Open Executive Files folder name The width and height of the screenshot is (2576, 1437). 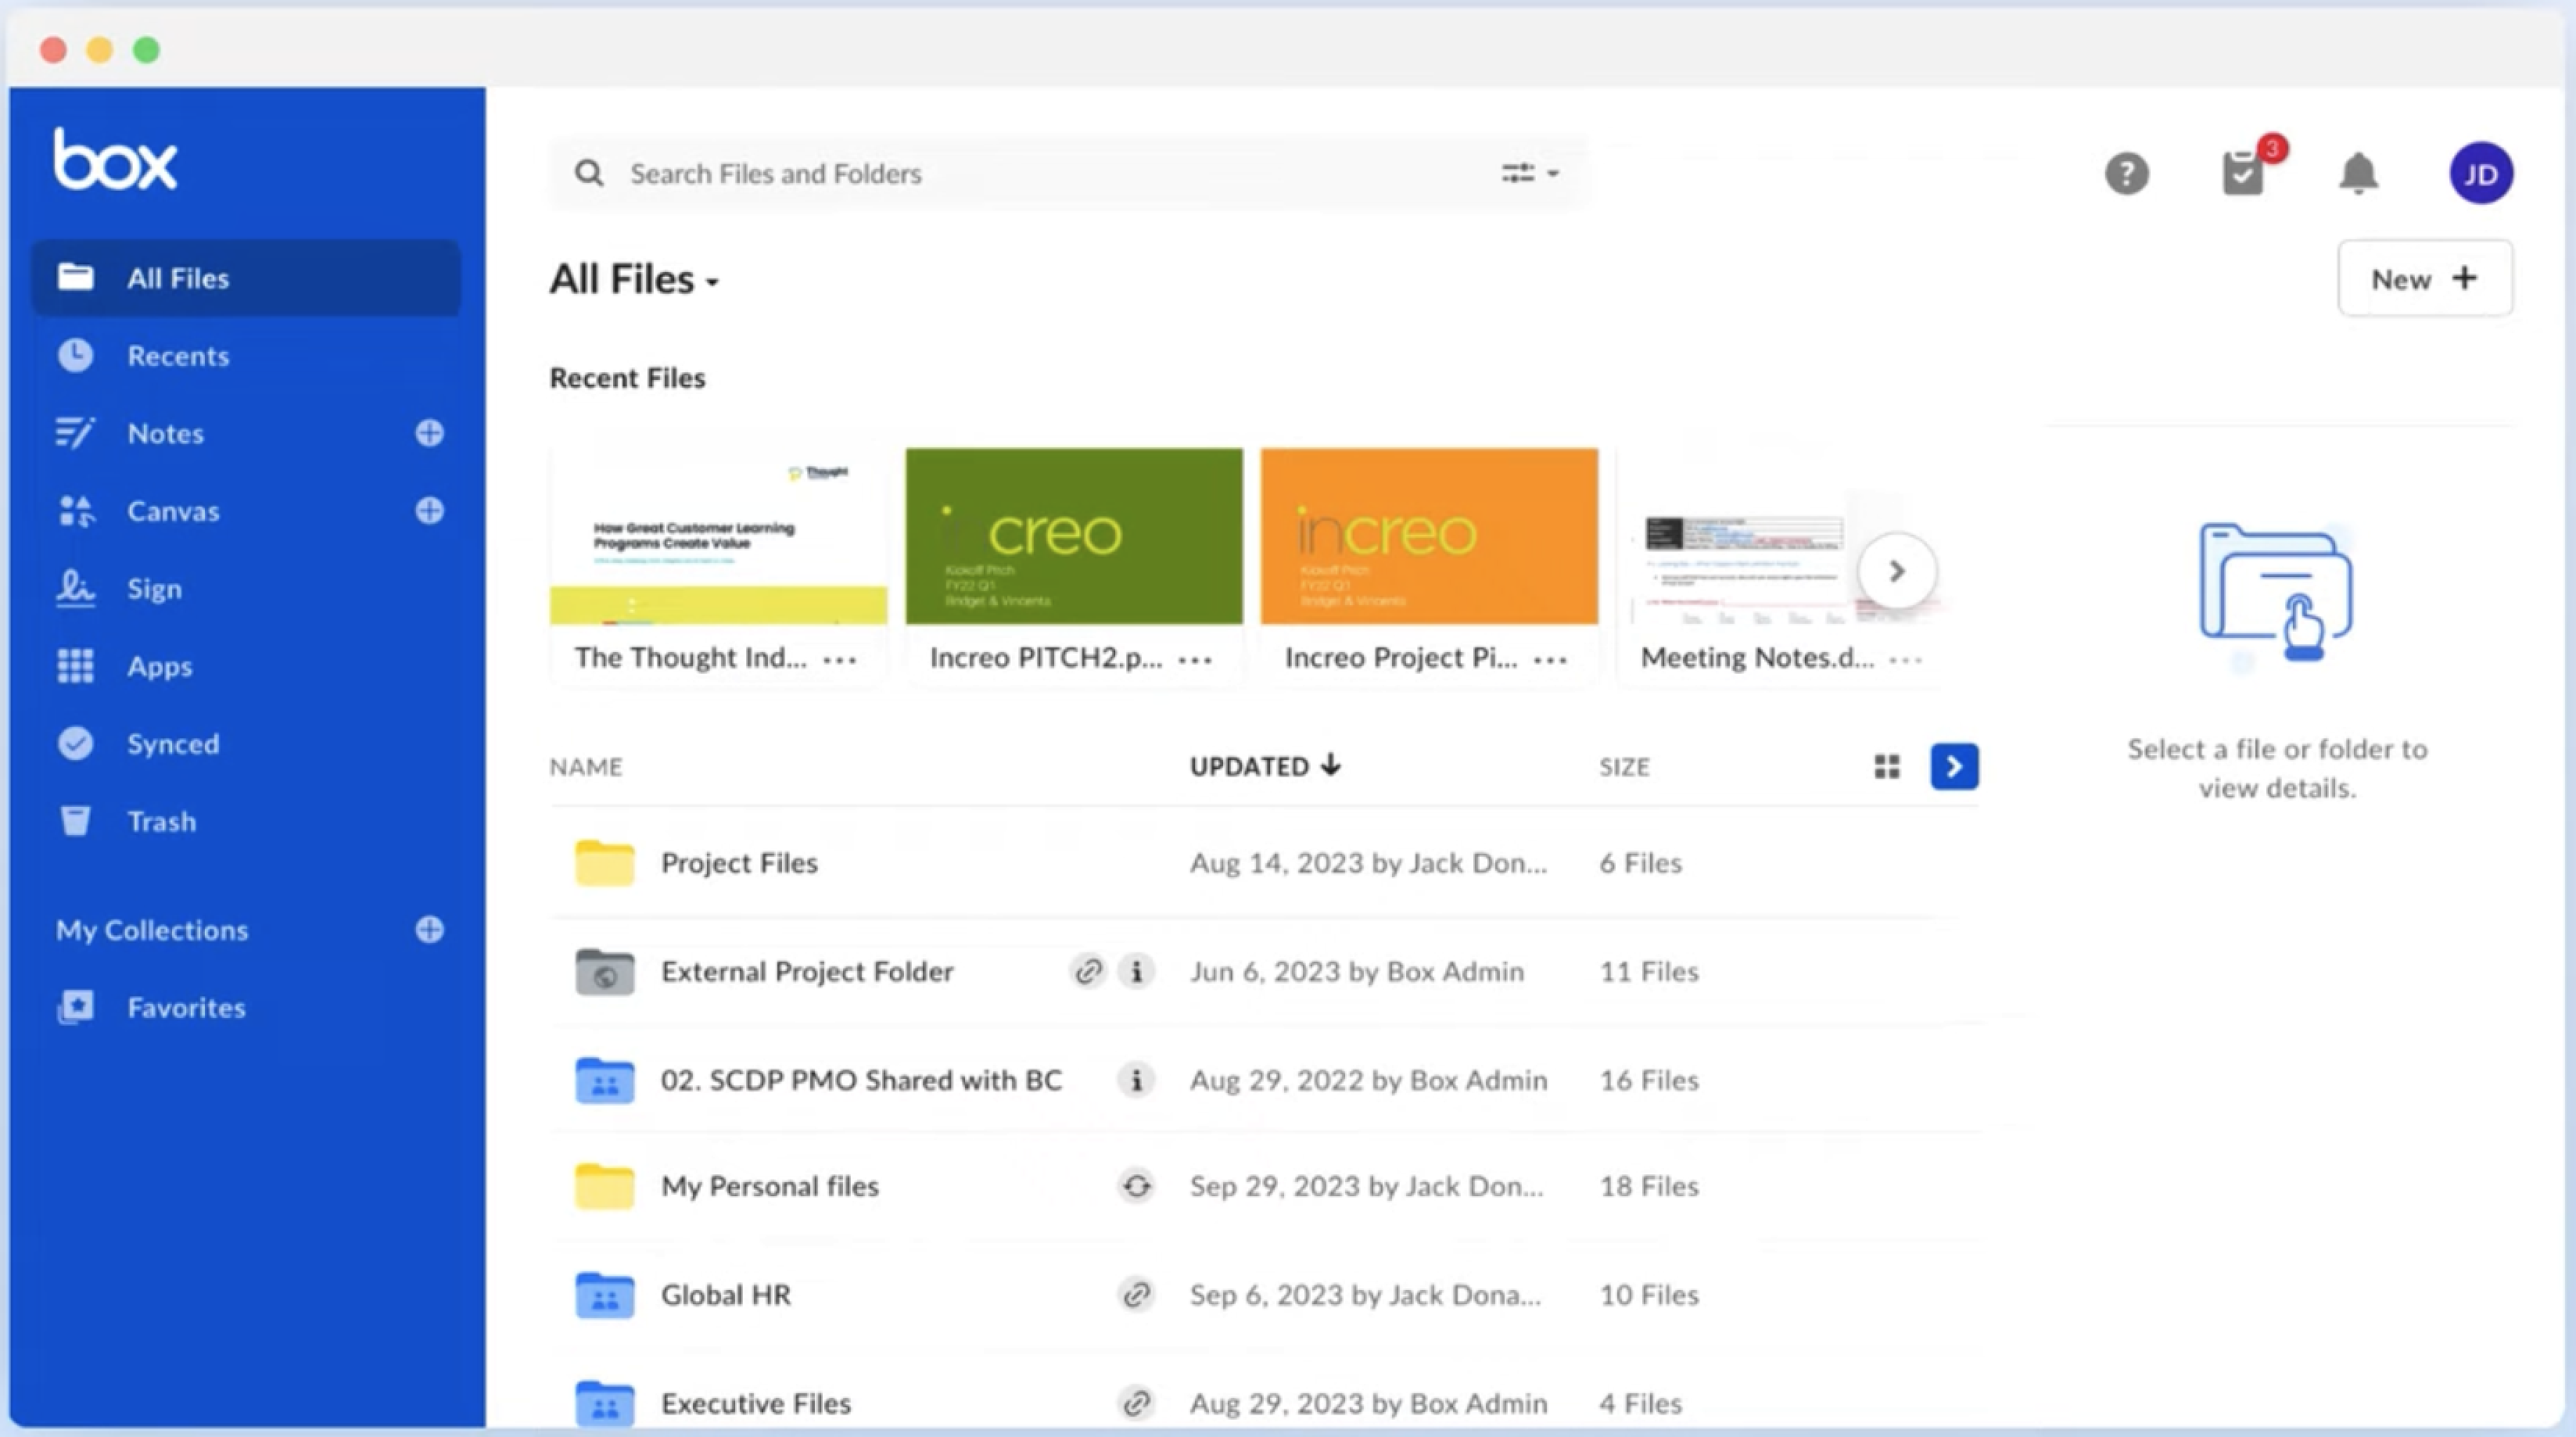[x=756, y=1403]
